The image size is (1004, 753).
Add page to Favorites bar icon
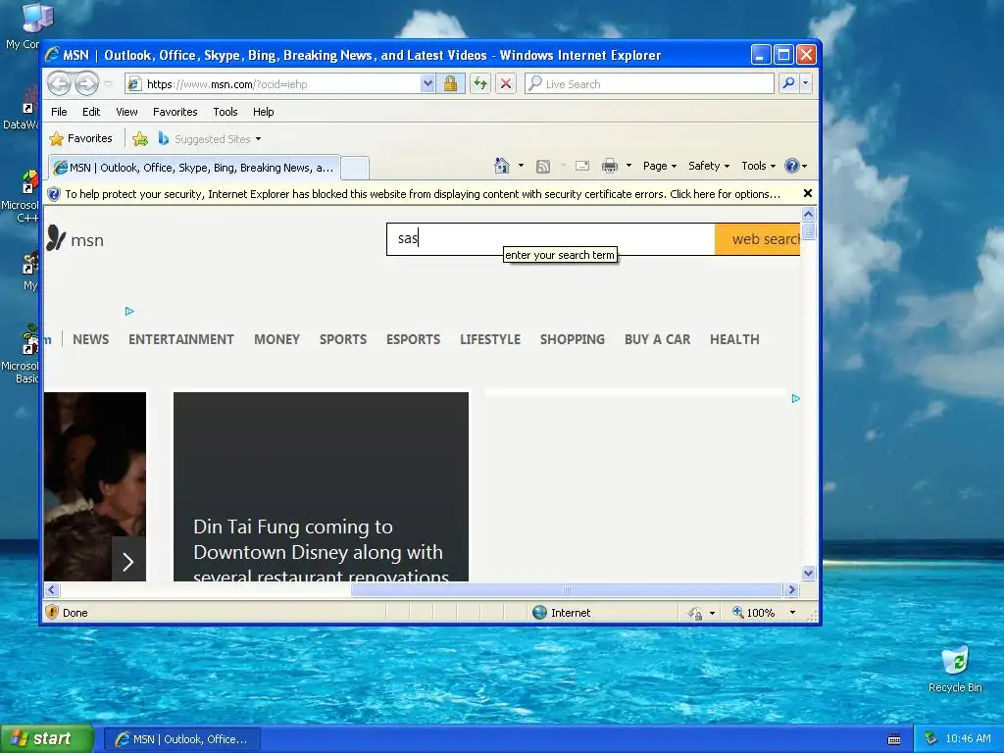140,138
